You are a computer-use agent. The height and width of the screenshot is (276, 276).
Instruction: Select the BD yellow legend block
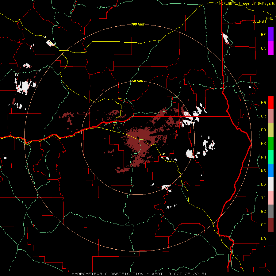point(271,130)
